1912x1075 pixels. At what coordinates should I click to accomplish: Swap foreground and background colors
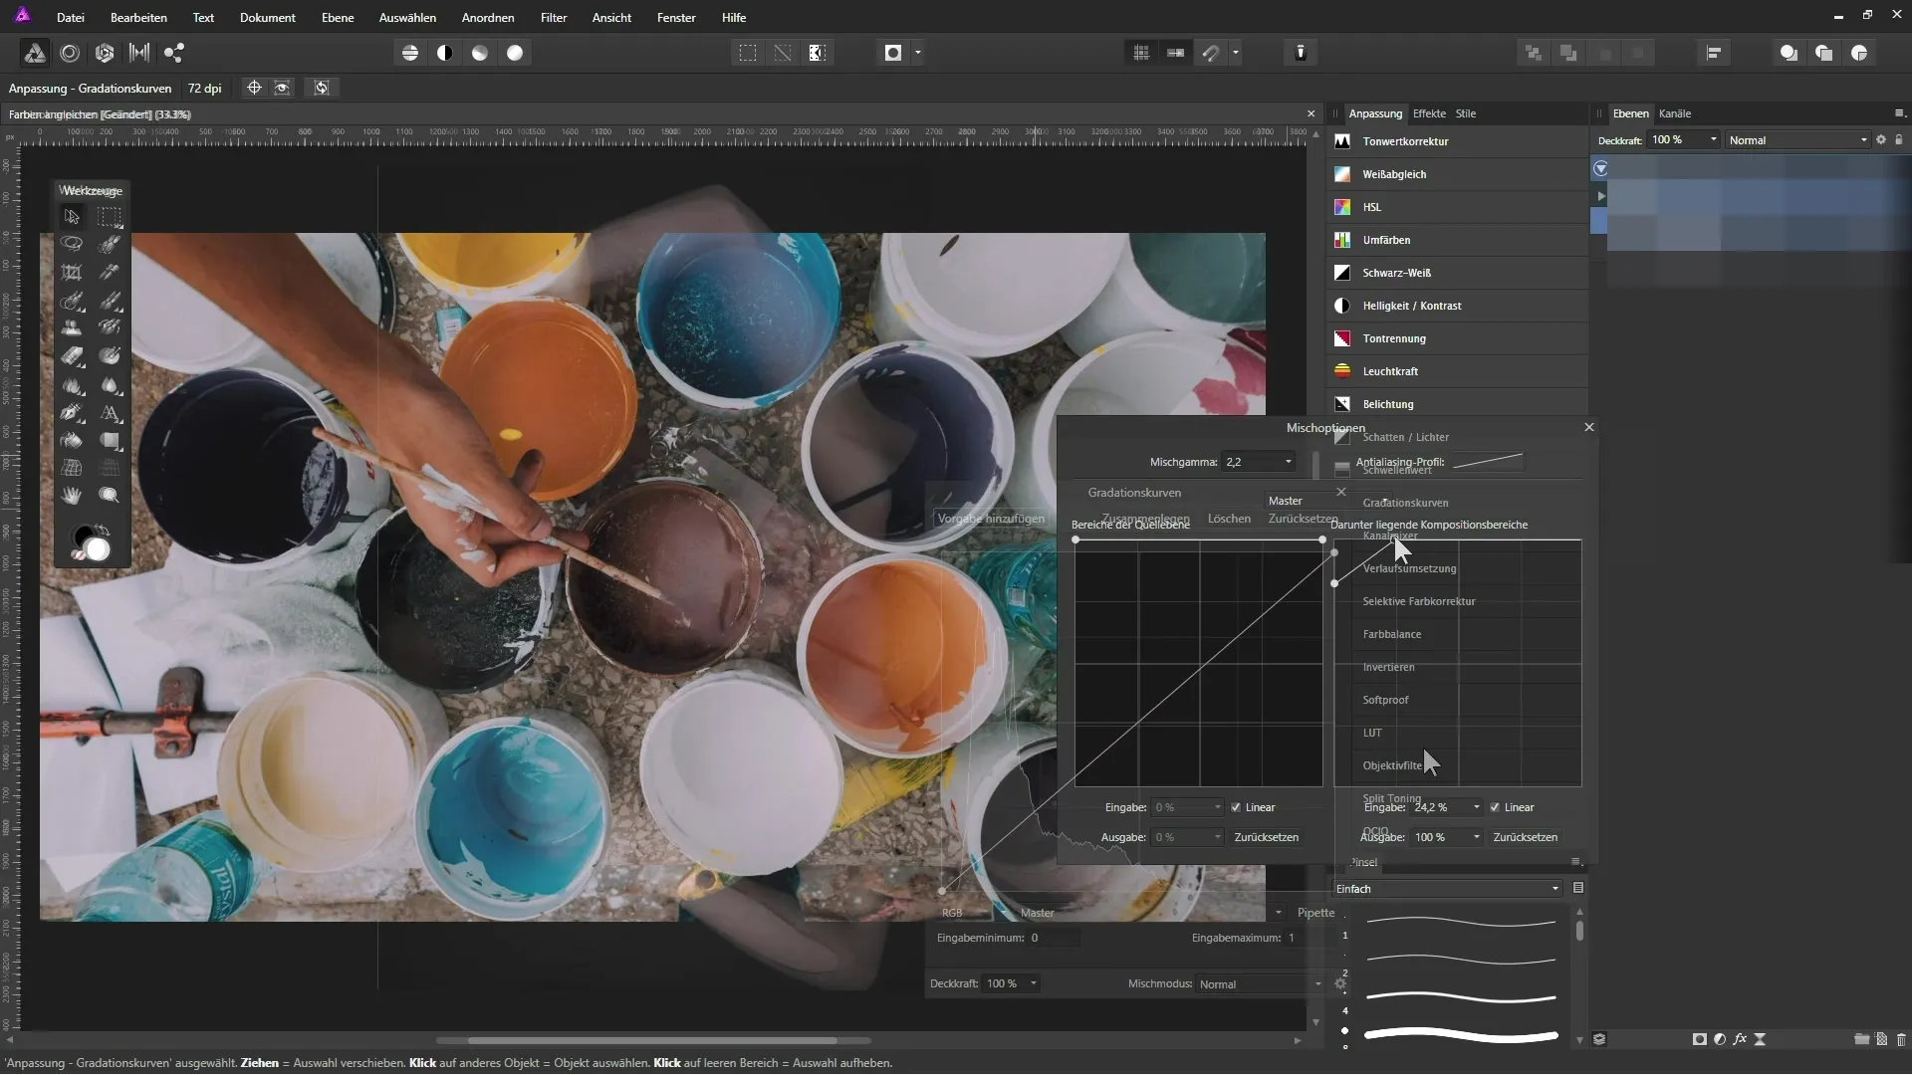coord(103,531)
